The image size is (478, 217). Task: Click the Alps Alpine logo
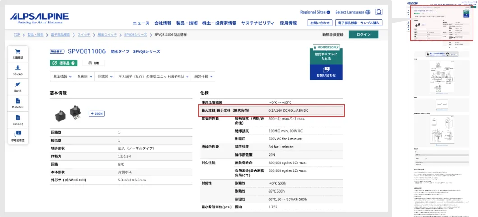(x=39, y=18)
